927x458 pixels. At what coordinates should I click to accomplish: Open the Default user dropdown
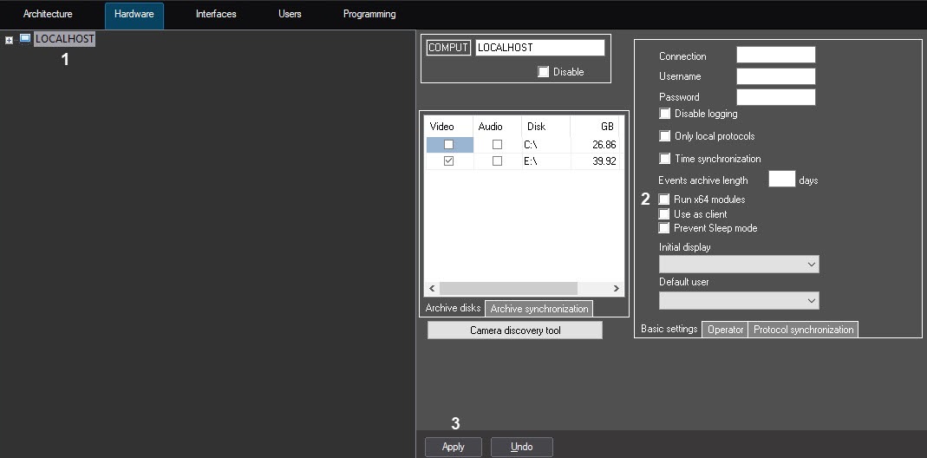click(739, 300)
